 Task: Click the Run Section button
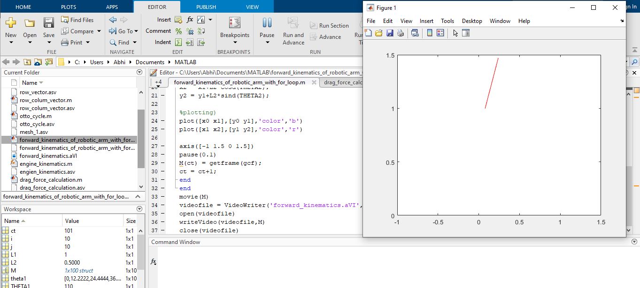329,25
